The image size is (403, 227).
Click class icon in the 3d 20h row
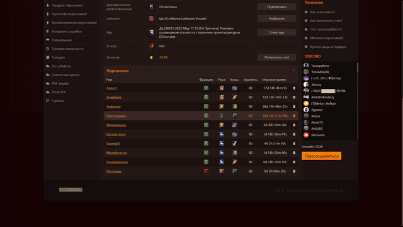click(234, 125)
